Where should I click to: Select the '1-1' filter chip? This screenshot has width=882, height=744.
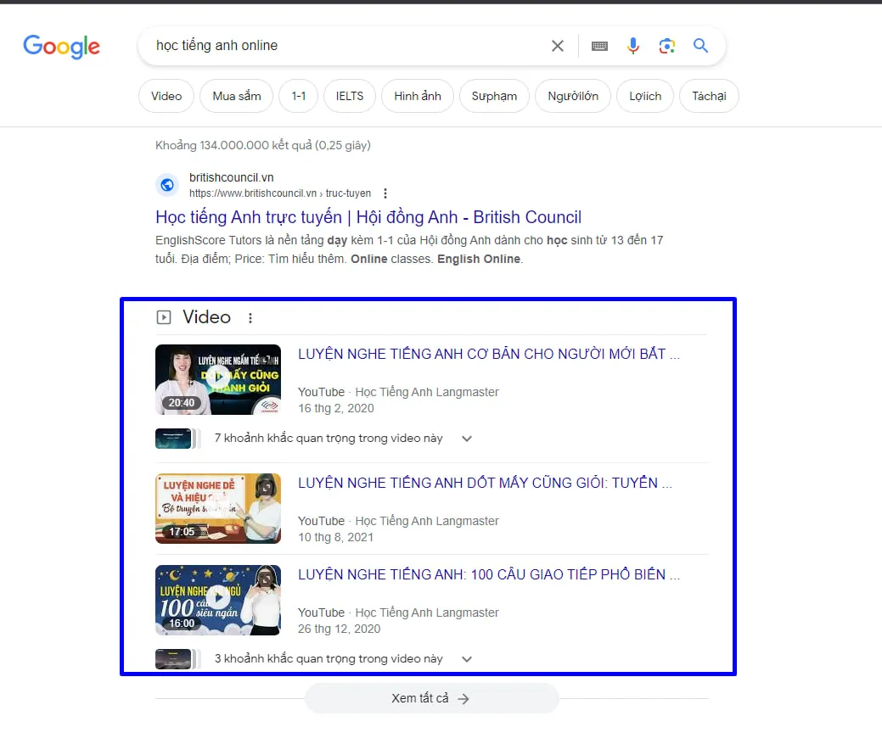pos(298,96)
